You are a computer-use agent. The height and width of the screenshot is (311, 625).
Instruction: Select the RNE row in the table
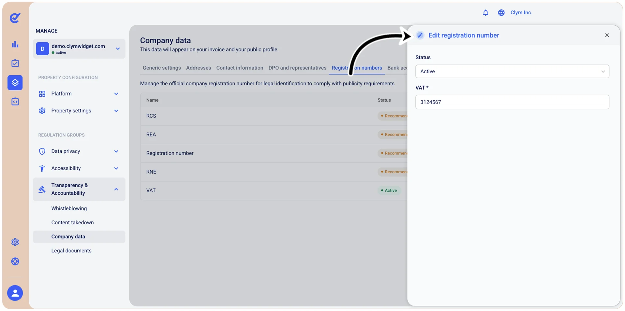click(274, 172)
